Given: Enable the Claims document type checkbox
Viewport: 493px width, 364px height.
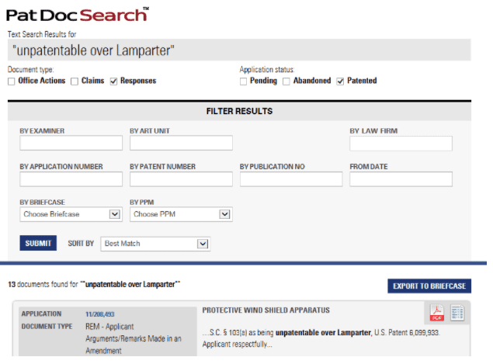Looking at the screenshot, I should (75, 81).
